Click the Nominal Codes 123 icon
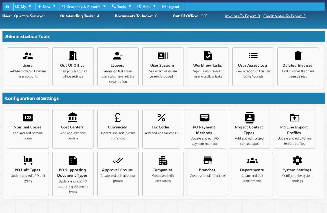The image size is (327, 213). click(x=28, y=118)
